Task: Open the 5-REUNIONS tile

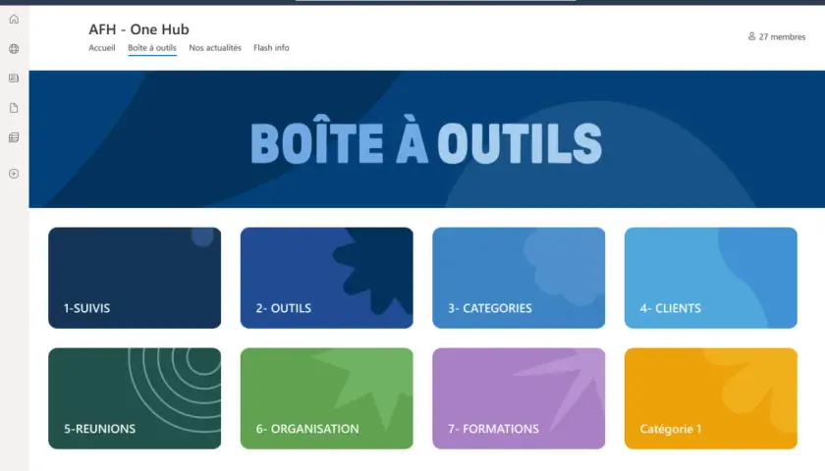Action: pos(135,398)
